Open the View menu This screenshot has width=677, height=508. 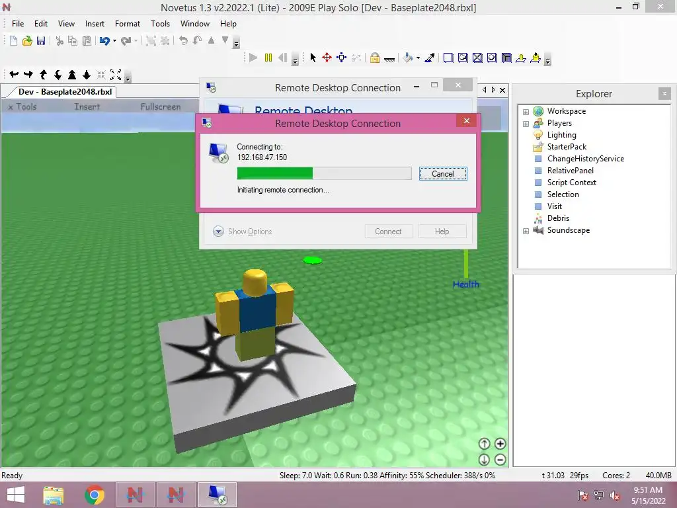[67, 24]
